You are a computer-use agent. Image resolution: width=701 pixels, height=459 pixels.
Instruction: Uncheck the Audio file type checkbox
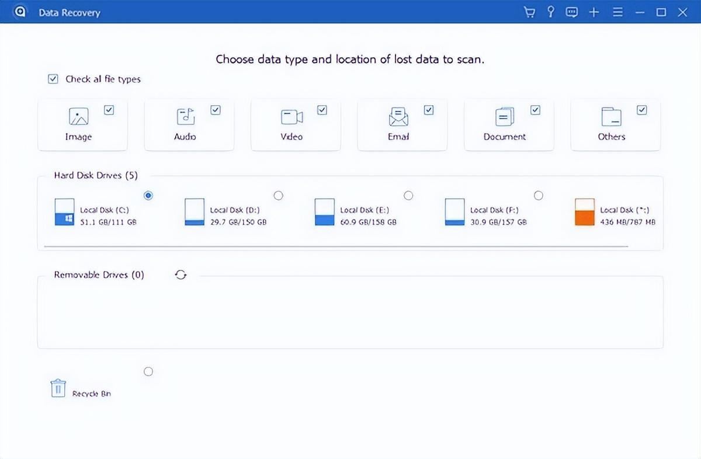pos(216,110)
